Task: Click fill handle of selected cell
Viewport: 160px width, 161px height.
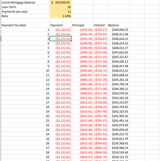Action: [72, 41]
